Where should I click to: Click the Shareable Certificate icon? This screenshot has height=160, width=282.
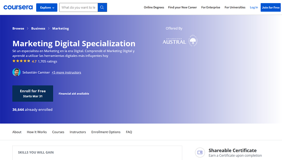click(200, 152)
